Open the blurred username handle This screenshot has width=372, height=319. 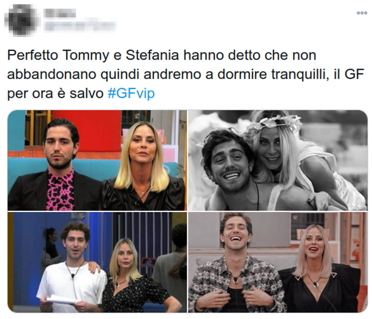[80, 26]
